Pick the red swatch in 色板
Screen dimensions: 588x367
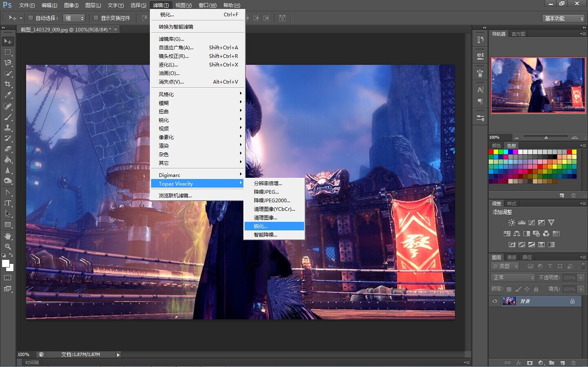[x=491, y=152]
